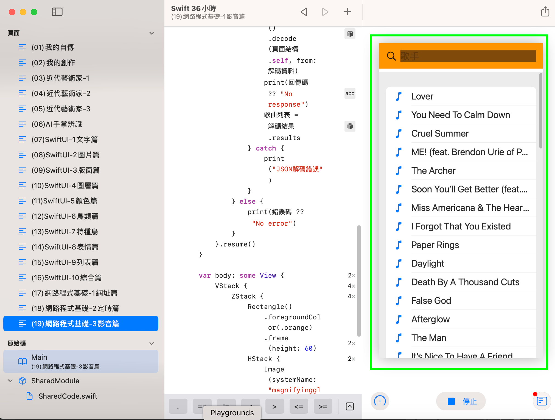
Task: Click the song list scrollbar
Action: (x=540, y=111)
